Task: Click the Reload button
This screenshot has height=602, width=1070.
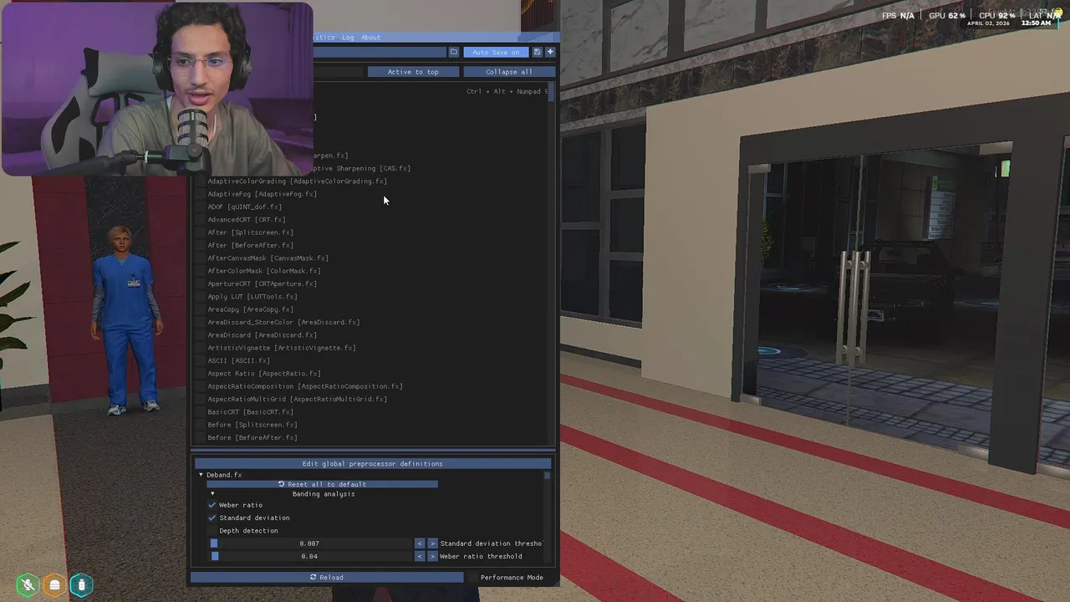Action: coord(327,577)
